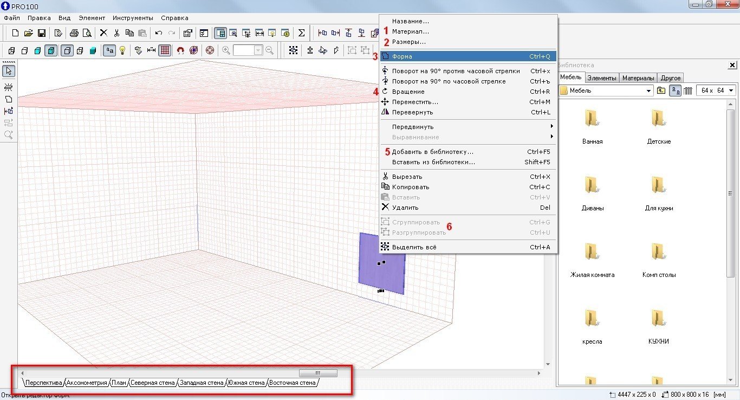Click the go up folder icon in library
This screenshot has height=400, width=740.
[x=661, y=91]
